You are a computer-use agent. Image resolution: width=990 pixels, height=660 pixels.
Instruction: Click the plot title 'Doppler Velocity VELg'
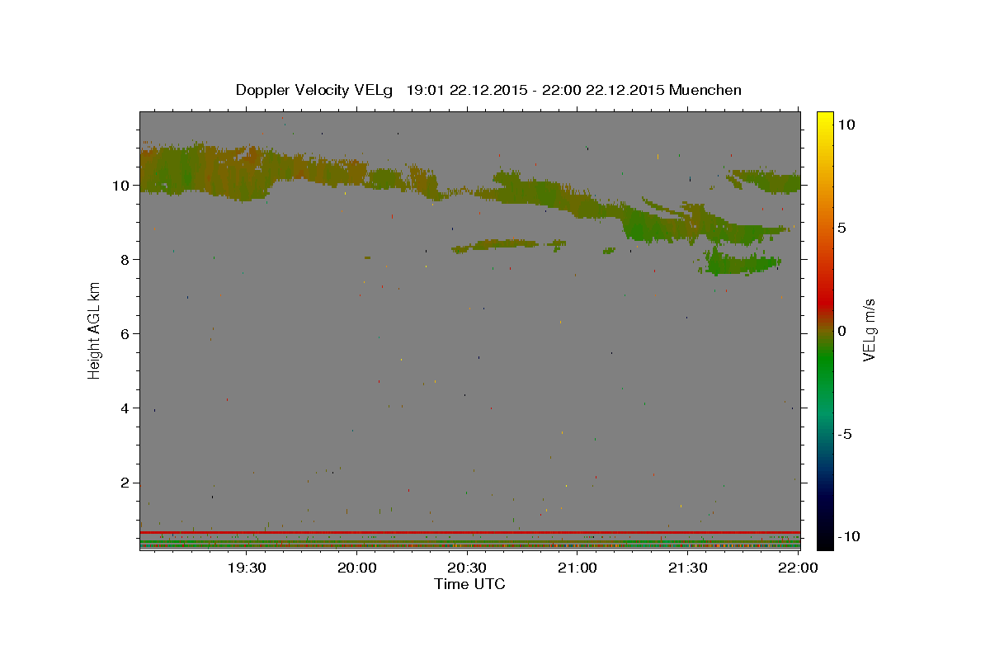tap(313, 90)
